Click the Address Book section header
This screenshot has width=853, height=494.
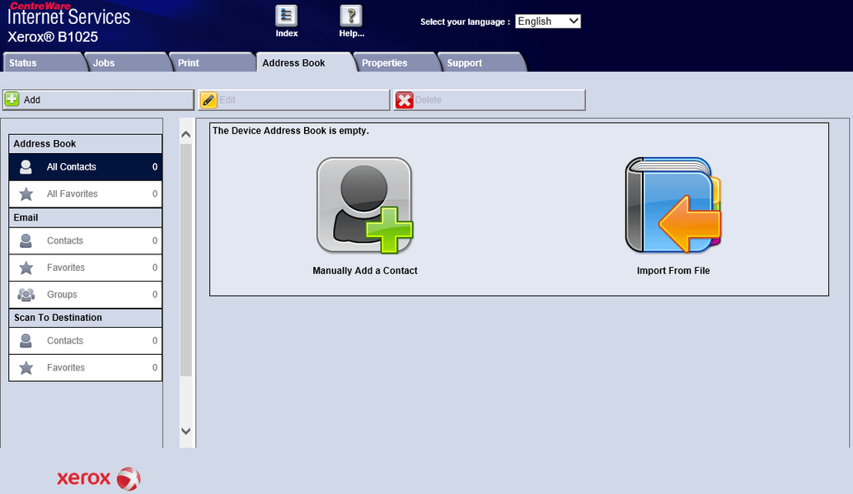[86, 144]
